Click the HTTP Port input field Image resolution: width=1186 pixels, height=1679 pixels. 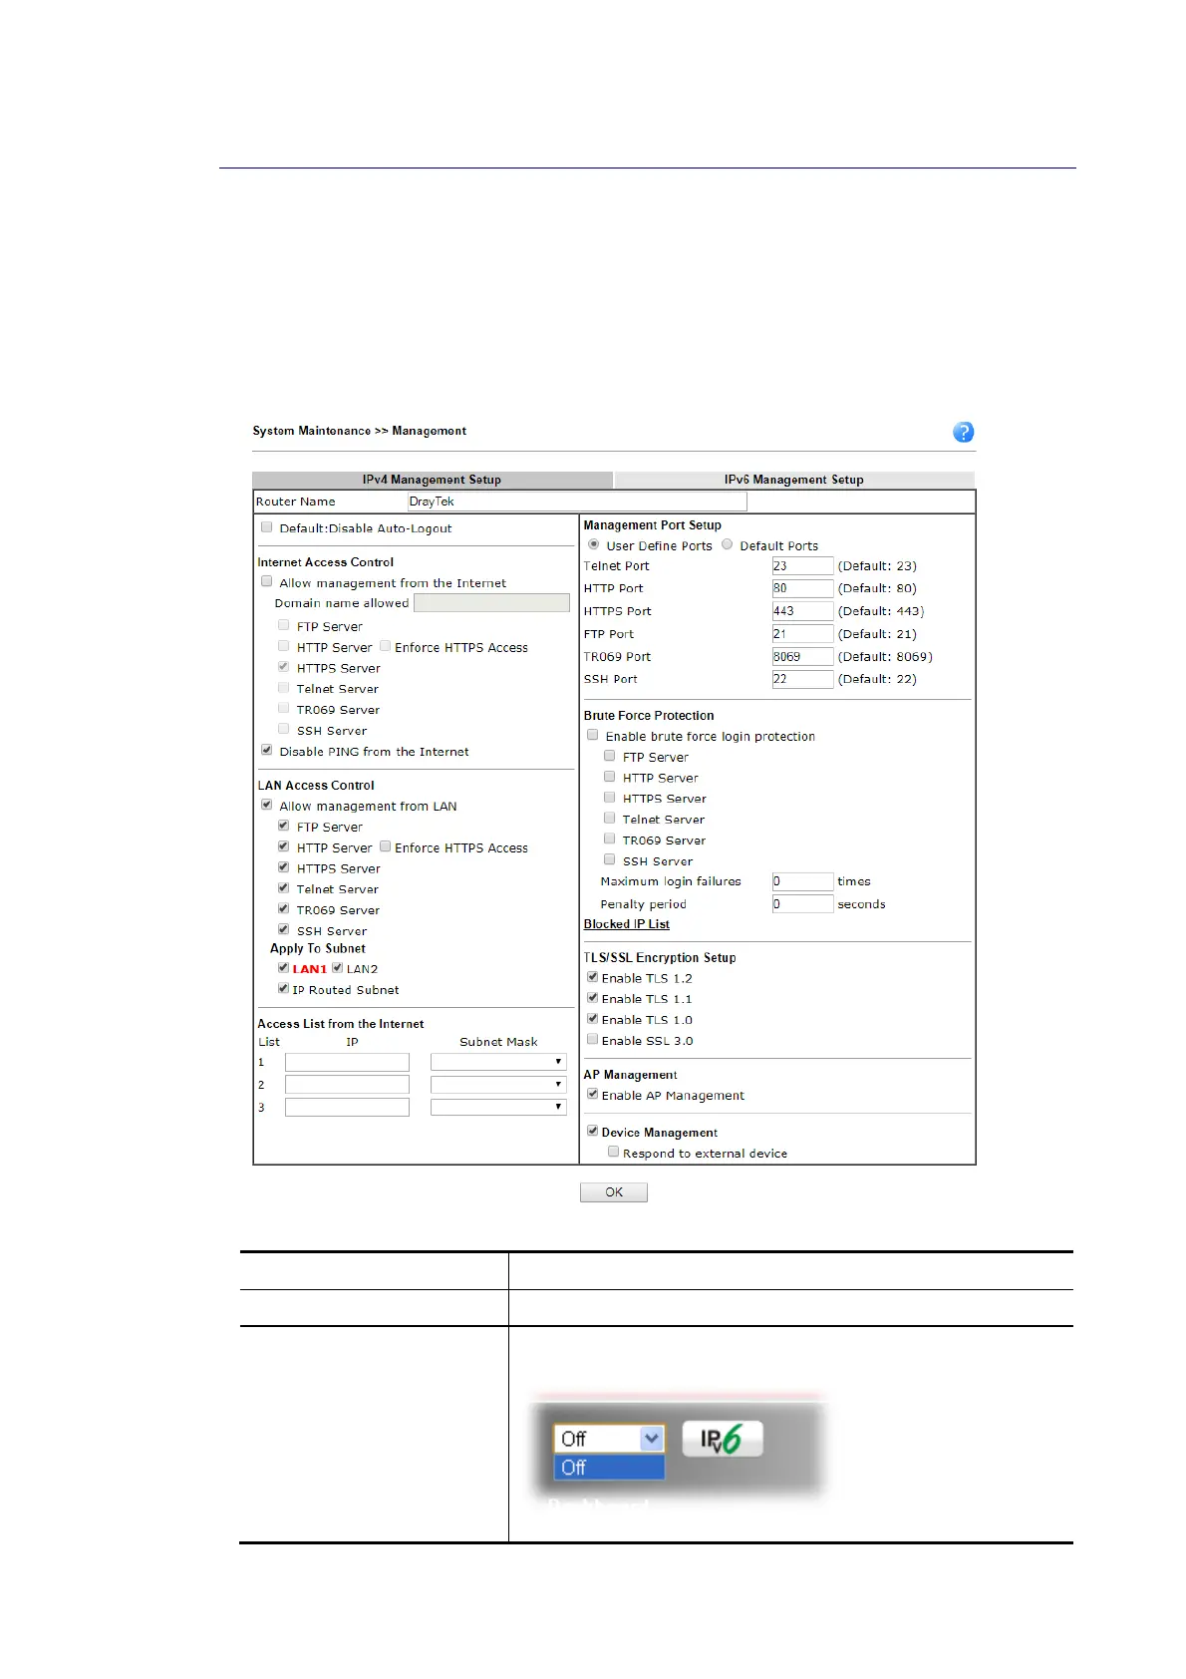[802, 588]
